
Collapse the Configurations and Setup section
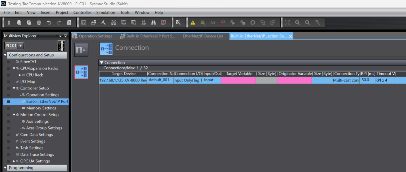tap(5, 55)
